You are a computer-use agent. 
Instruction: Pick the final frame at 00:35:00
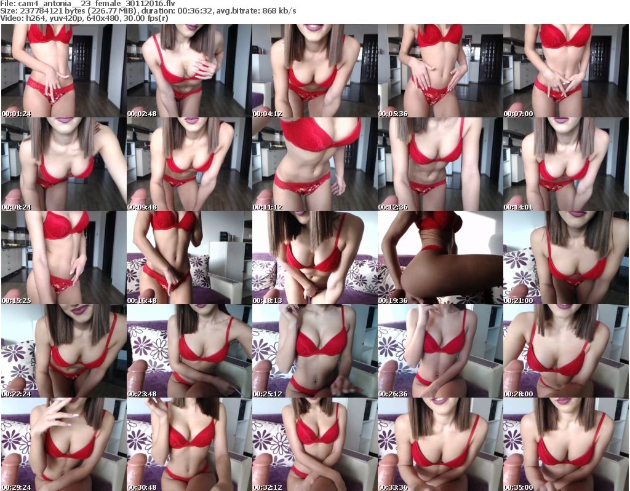tap(566, 444)
